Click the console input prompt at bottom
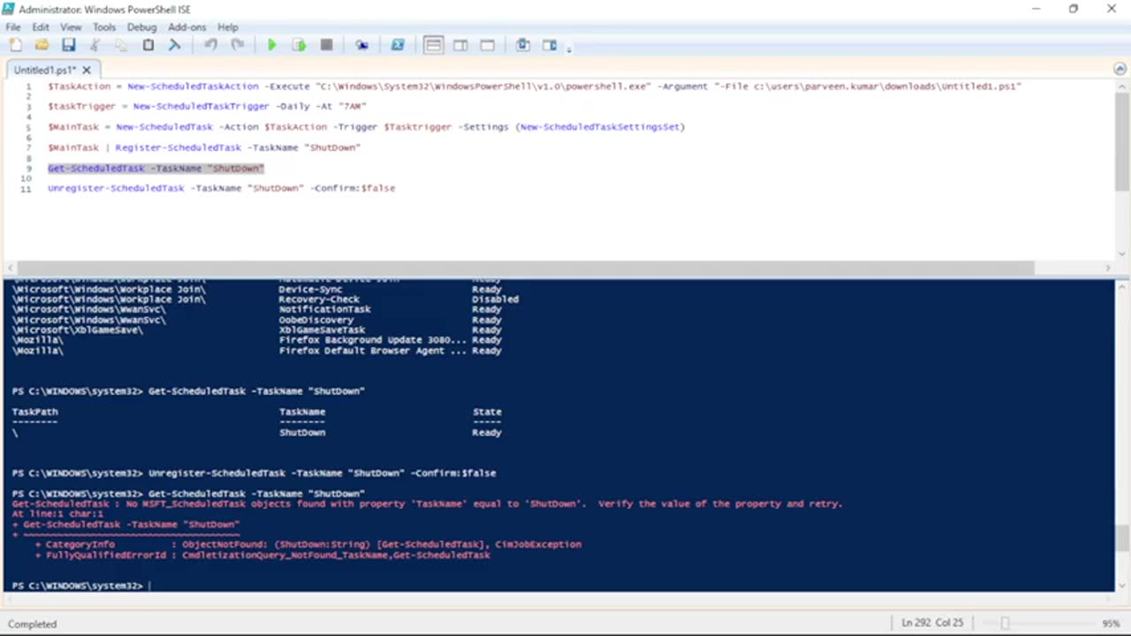 81,586
